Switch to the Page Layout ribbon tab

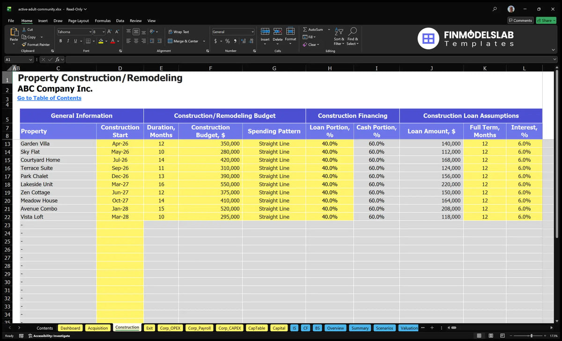click(x=78, y=21)
